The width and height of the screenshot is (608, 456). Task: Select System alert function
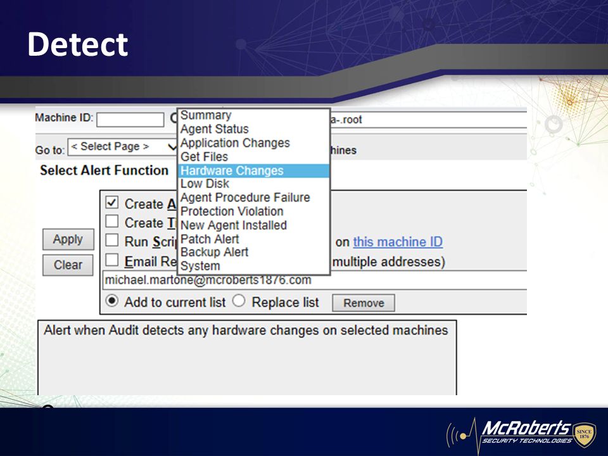pyautogui.click(x=253, y=266)
